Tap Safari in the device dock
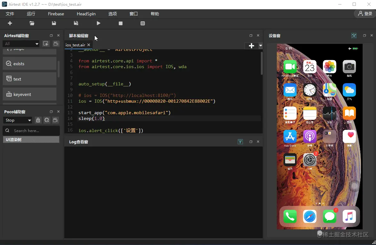Image resolution: width=376 pixels, height=245 pixels. click(310, 217)
